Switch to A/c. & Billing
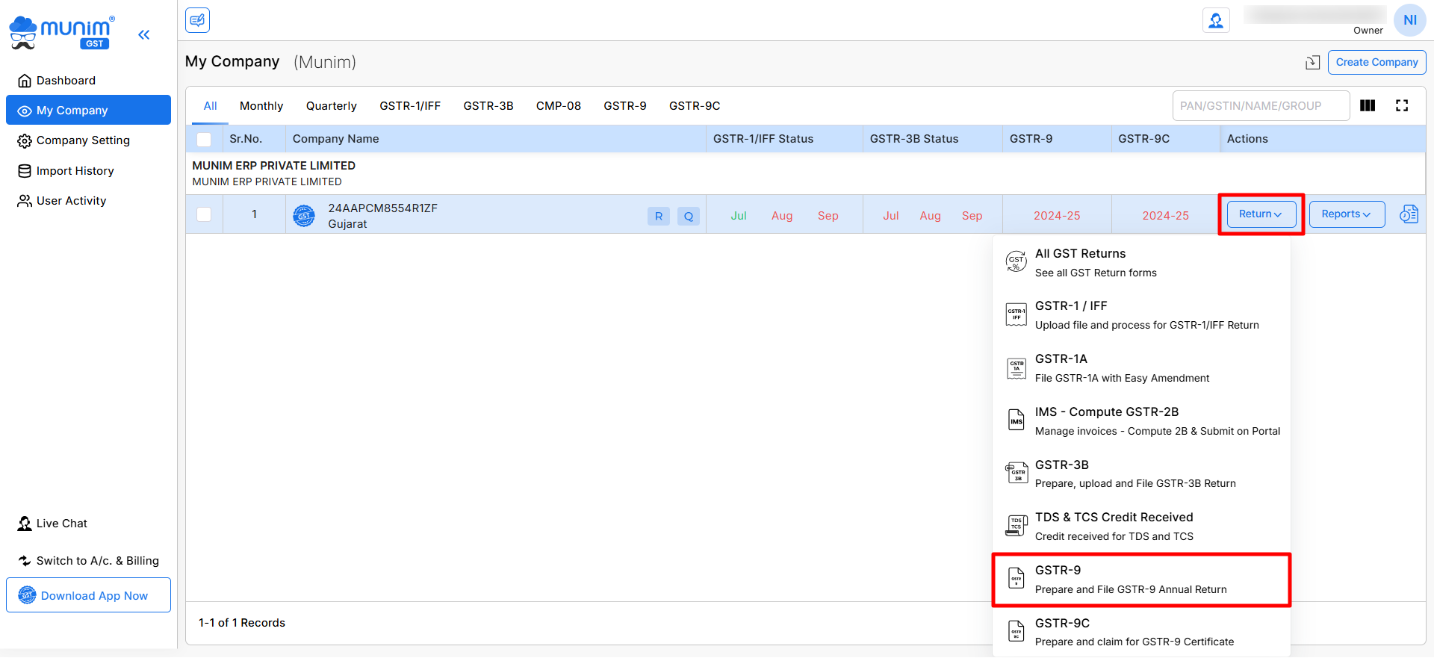The height and width of the screenshot is (658, 1434). point(88,561)
